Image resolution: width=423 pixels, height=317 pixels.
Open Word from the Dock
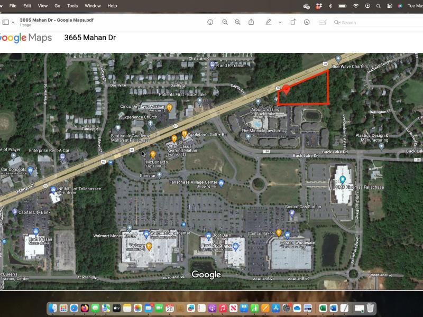point(334,308)
